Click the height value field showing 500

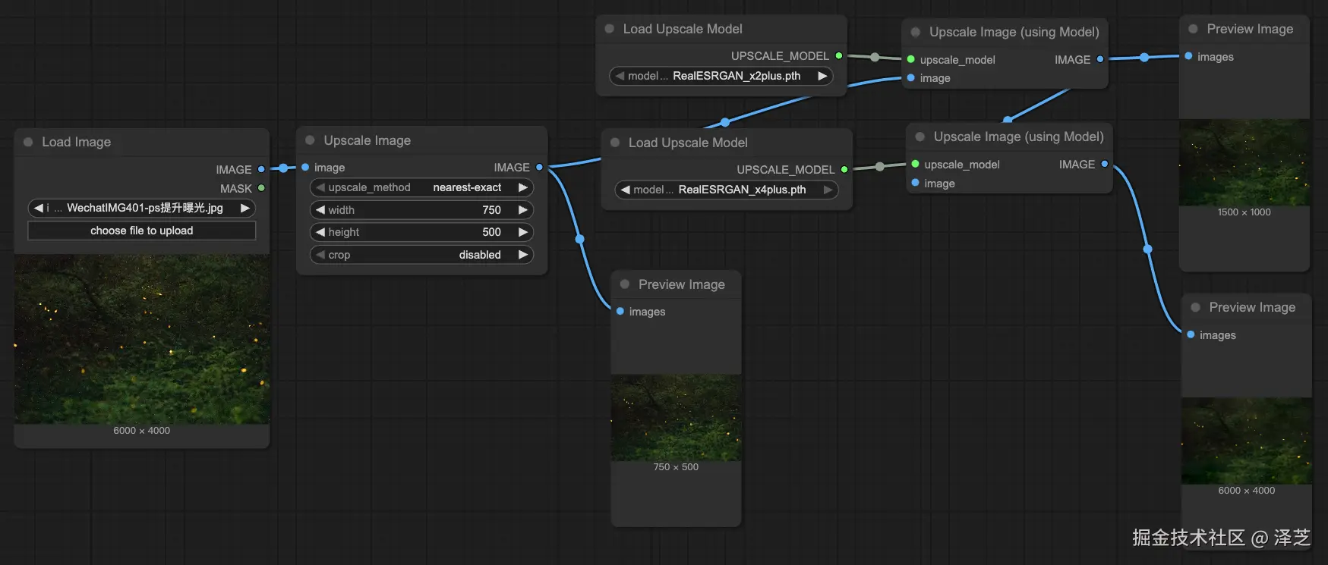(422, 232)
